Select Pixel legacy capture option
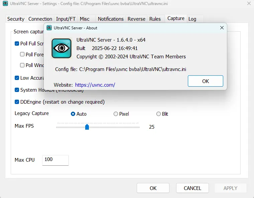The image size is (254, 198). click(116, 114)
